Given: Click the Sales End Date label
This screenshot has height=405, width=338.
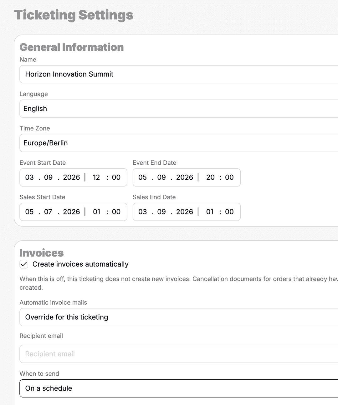Looking at the screenshot, I should (154, 197).
